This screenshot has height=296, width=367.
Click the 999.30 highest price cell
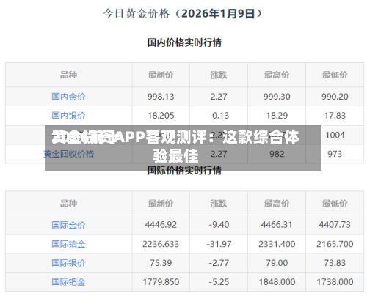(x=277, y=97)
